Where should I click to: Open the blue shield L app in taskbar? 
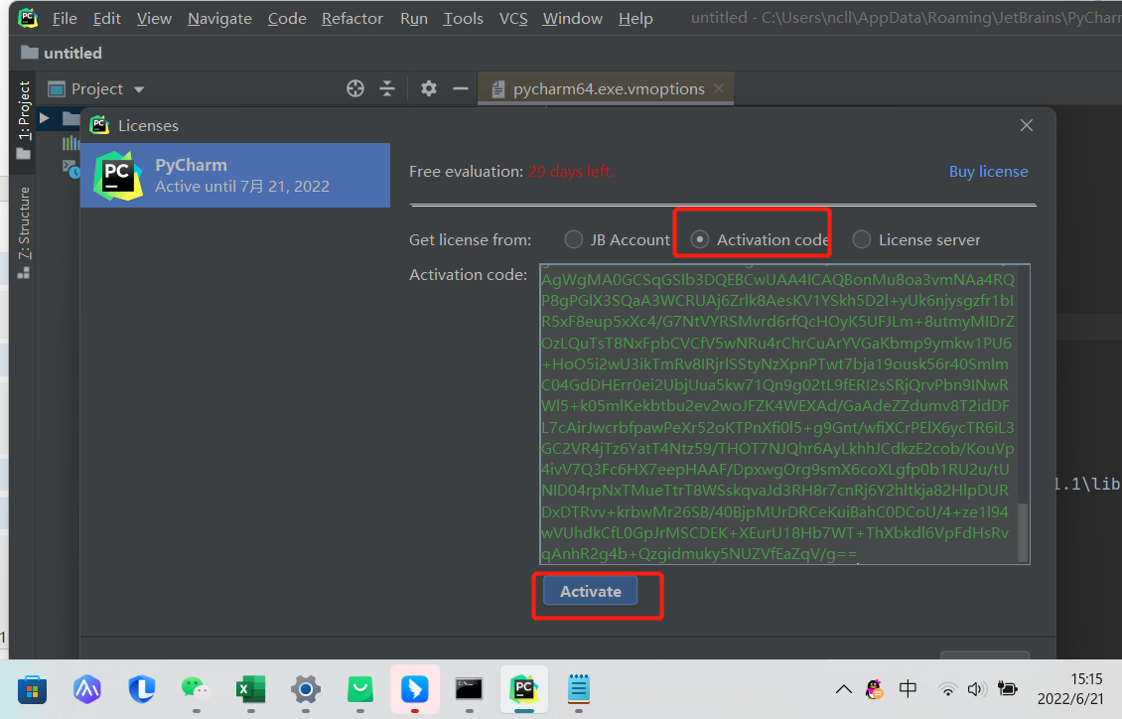142,689
